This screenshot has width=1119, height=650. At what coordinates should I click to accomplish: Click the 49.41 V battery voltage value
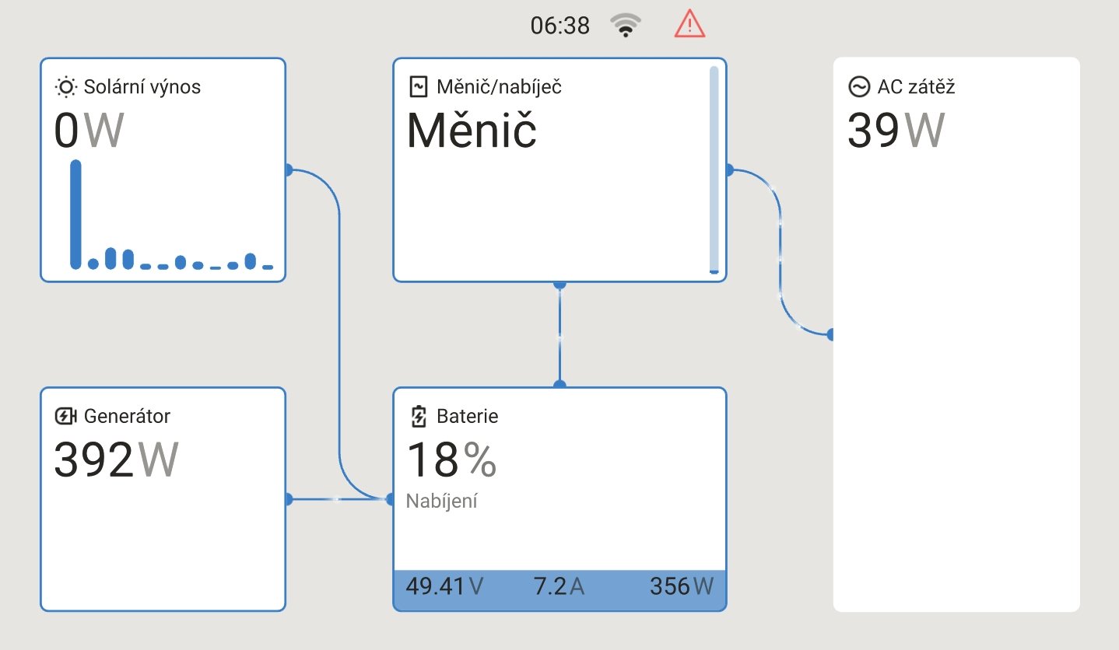444,586
